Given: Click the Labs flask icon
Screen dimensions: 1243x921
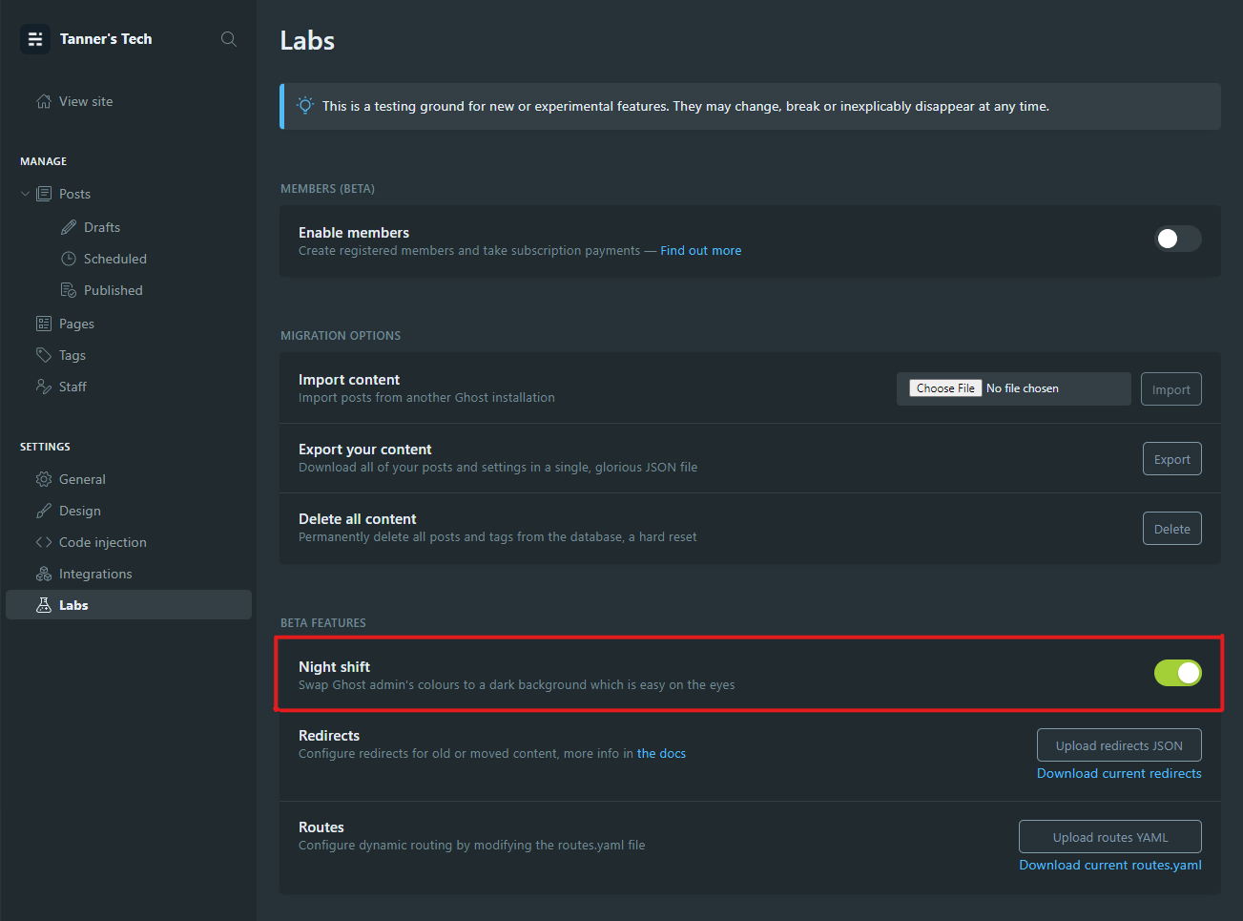Looking at the screenshot, I should (44, 605).
